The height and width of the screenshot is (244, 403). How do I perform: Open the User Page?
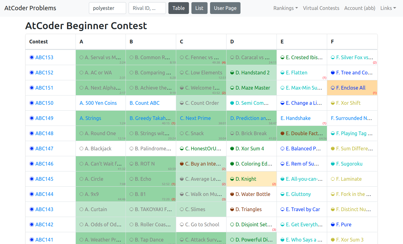click(225, 8)
